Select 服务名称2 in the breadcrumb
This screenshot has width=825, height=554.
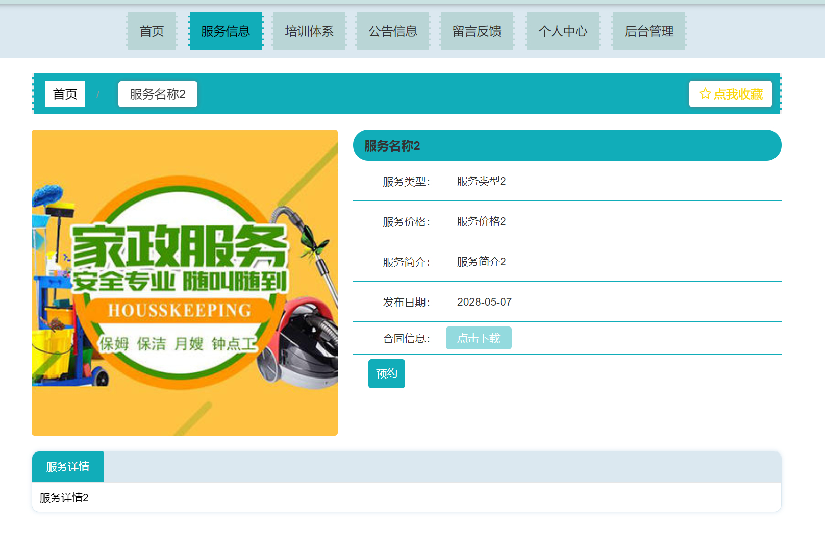point(158,94)
